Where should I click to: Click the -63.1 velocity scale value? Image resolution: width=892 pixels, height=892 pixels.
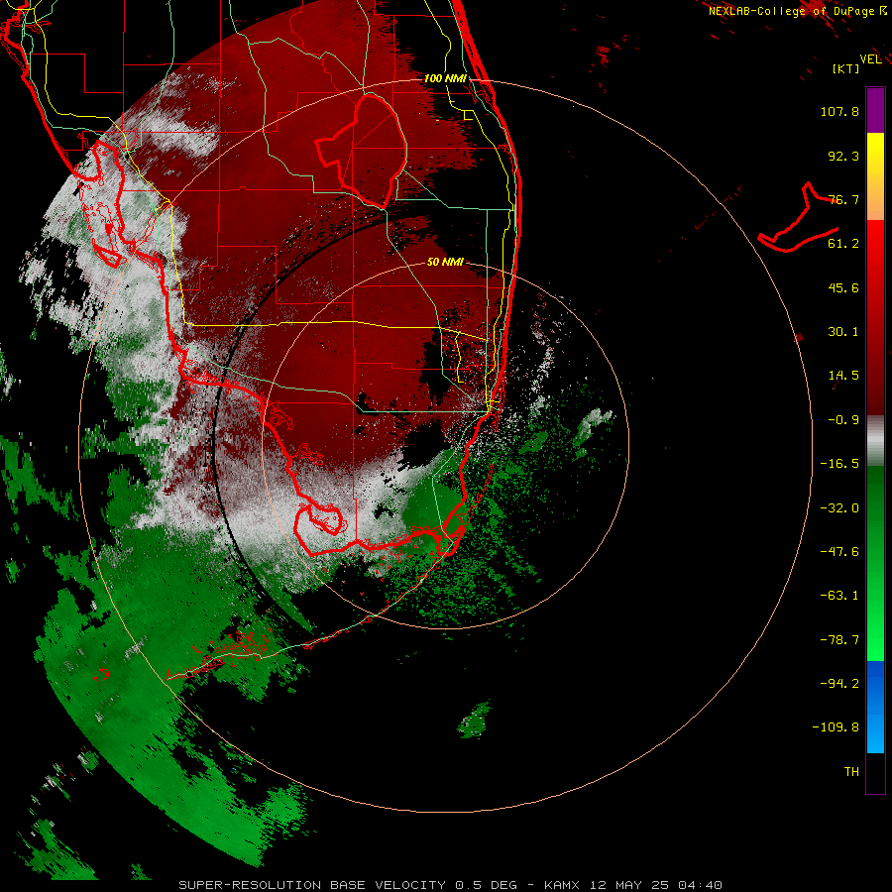[839, 596]
